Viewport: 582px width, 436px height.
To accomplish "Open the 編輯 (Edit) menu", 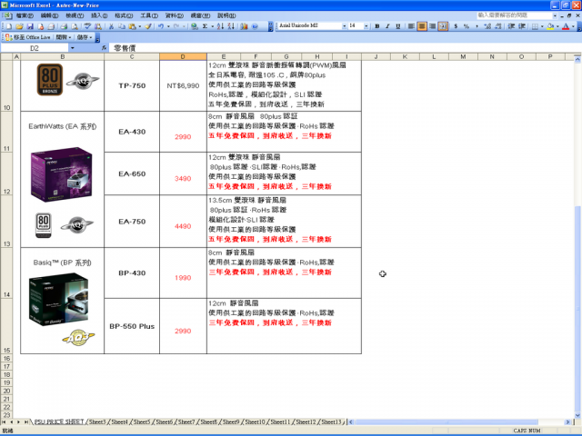I will [49, 15].
